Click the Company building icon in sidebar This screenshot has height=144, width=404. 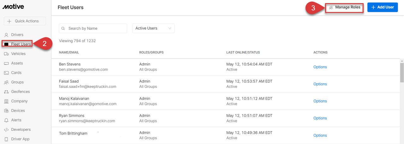click(6, 101)
